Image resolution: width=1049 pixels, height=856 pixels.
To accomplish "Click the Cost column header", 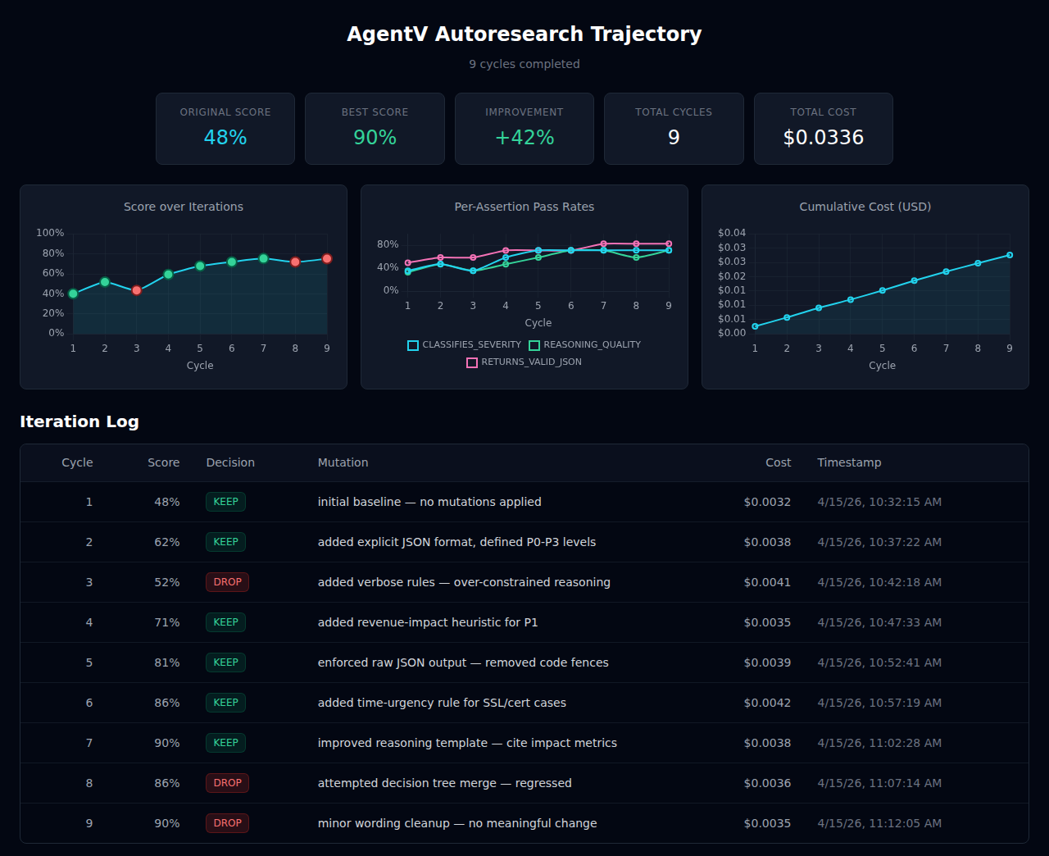I will pos(778,462).
